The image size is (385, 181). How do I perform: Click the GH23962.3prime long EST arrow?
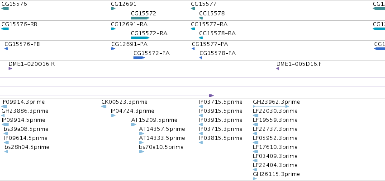pyautogui.click(x=271, y=107)
